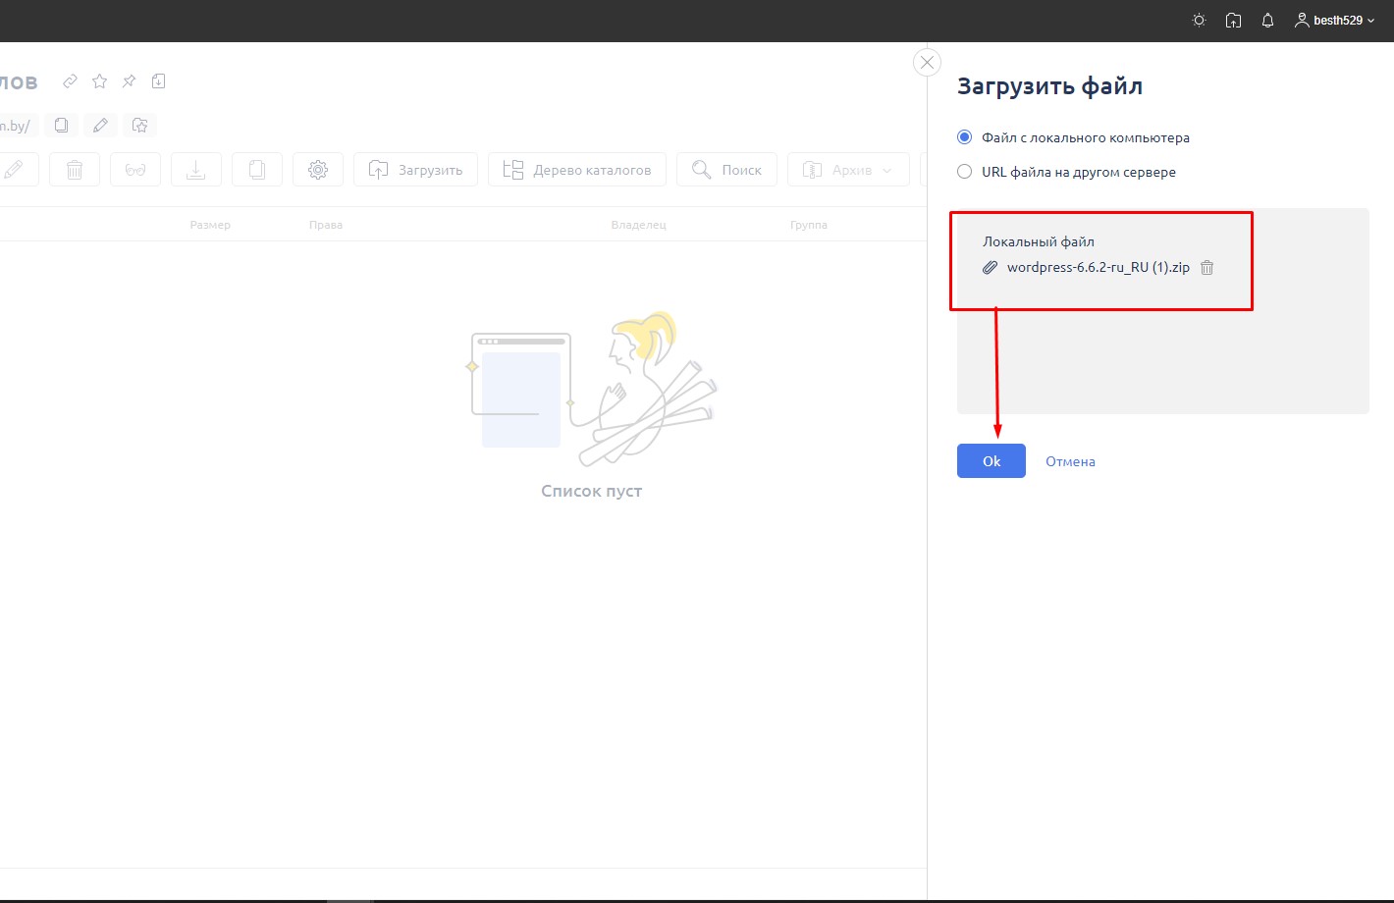Expand the besth529 user menu
This screenshot has width=1394, height=903.
click(x=1334, y=21)
